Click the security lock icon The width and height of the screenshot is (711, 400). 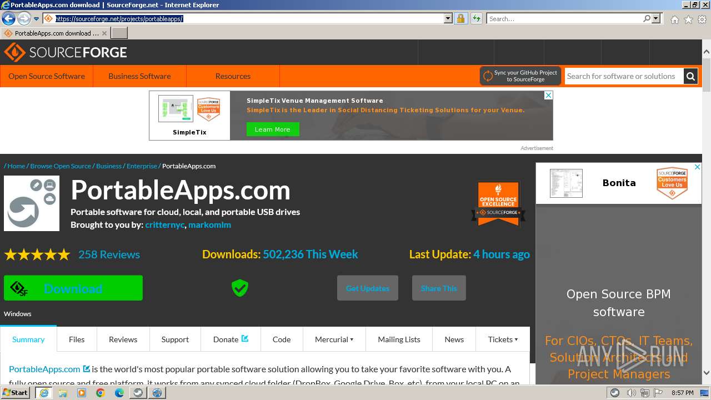(460, 18)
